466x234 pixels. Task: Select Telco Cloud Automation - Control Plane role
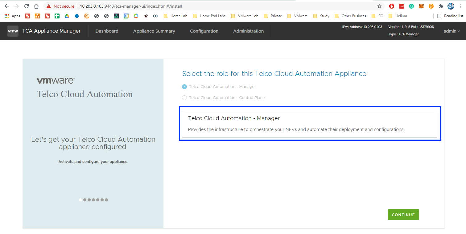point(184,98)
